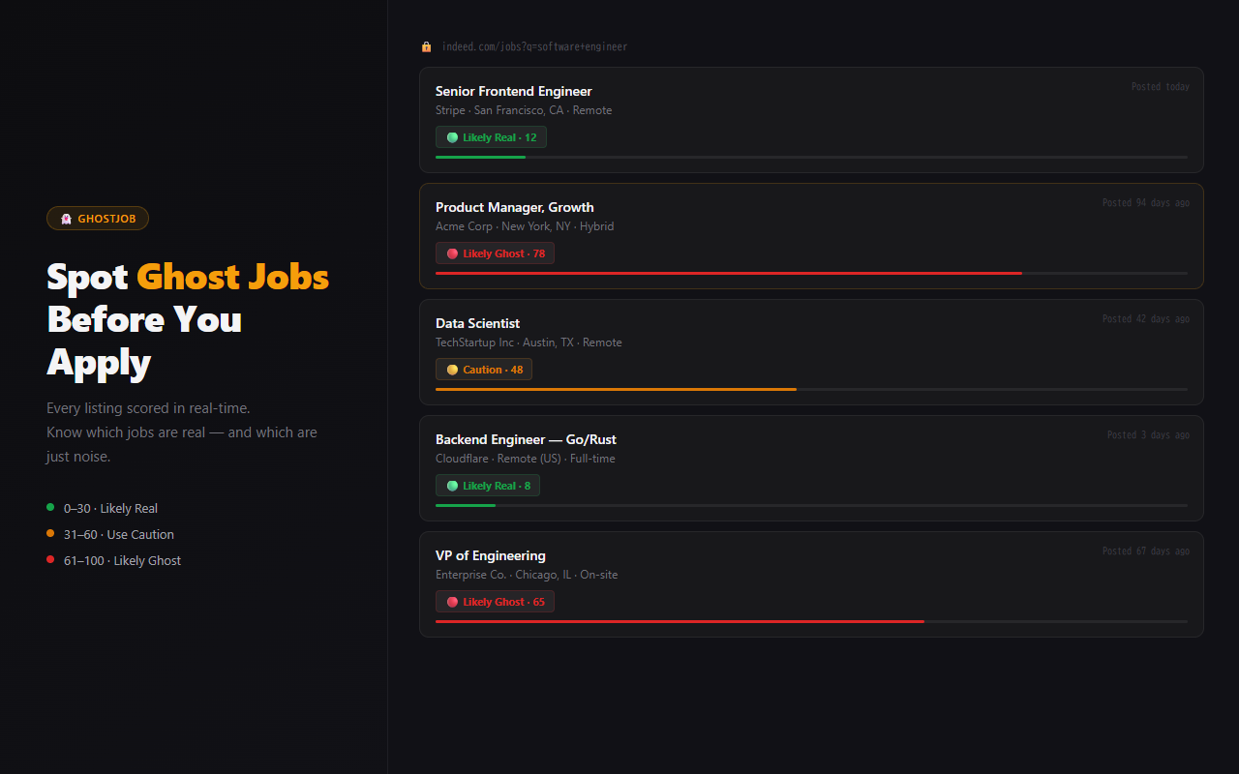Click the Likely Real · 8 badge
1239x774 pixels.
(488, 486)
